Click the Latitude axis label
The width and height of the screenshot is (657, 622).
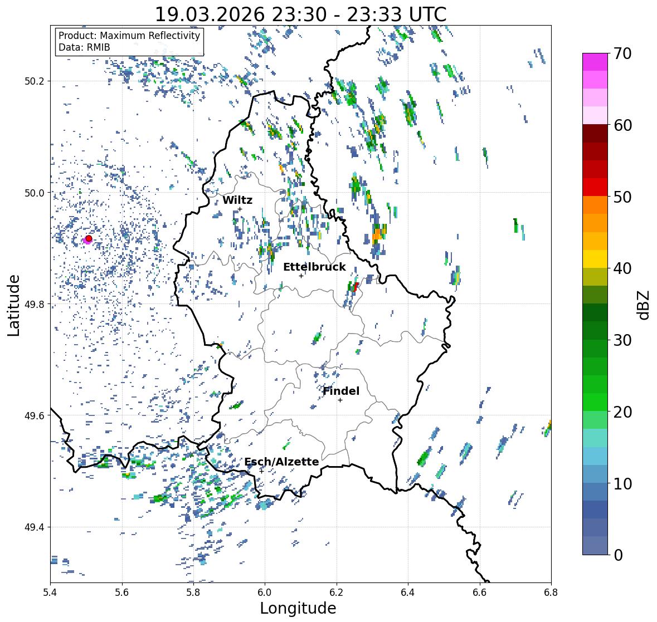13,305
